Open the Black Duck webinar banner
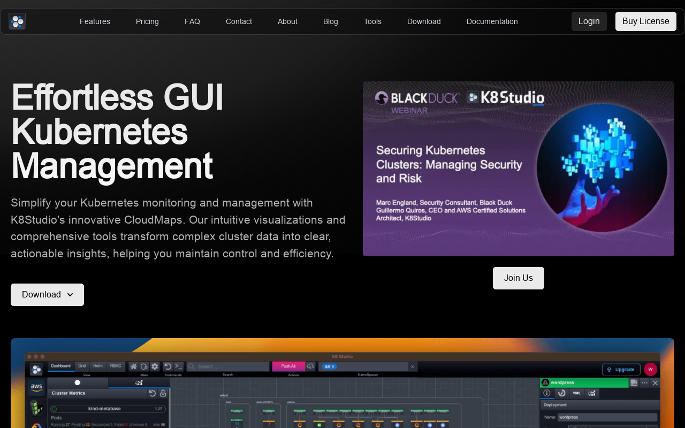Screen dimensions: 685x428 coord(519,169)
